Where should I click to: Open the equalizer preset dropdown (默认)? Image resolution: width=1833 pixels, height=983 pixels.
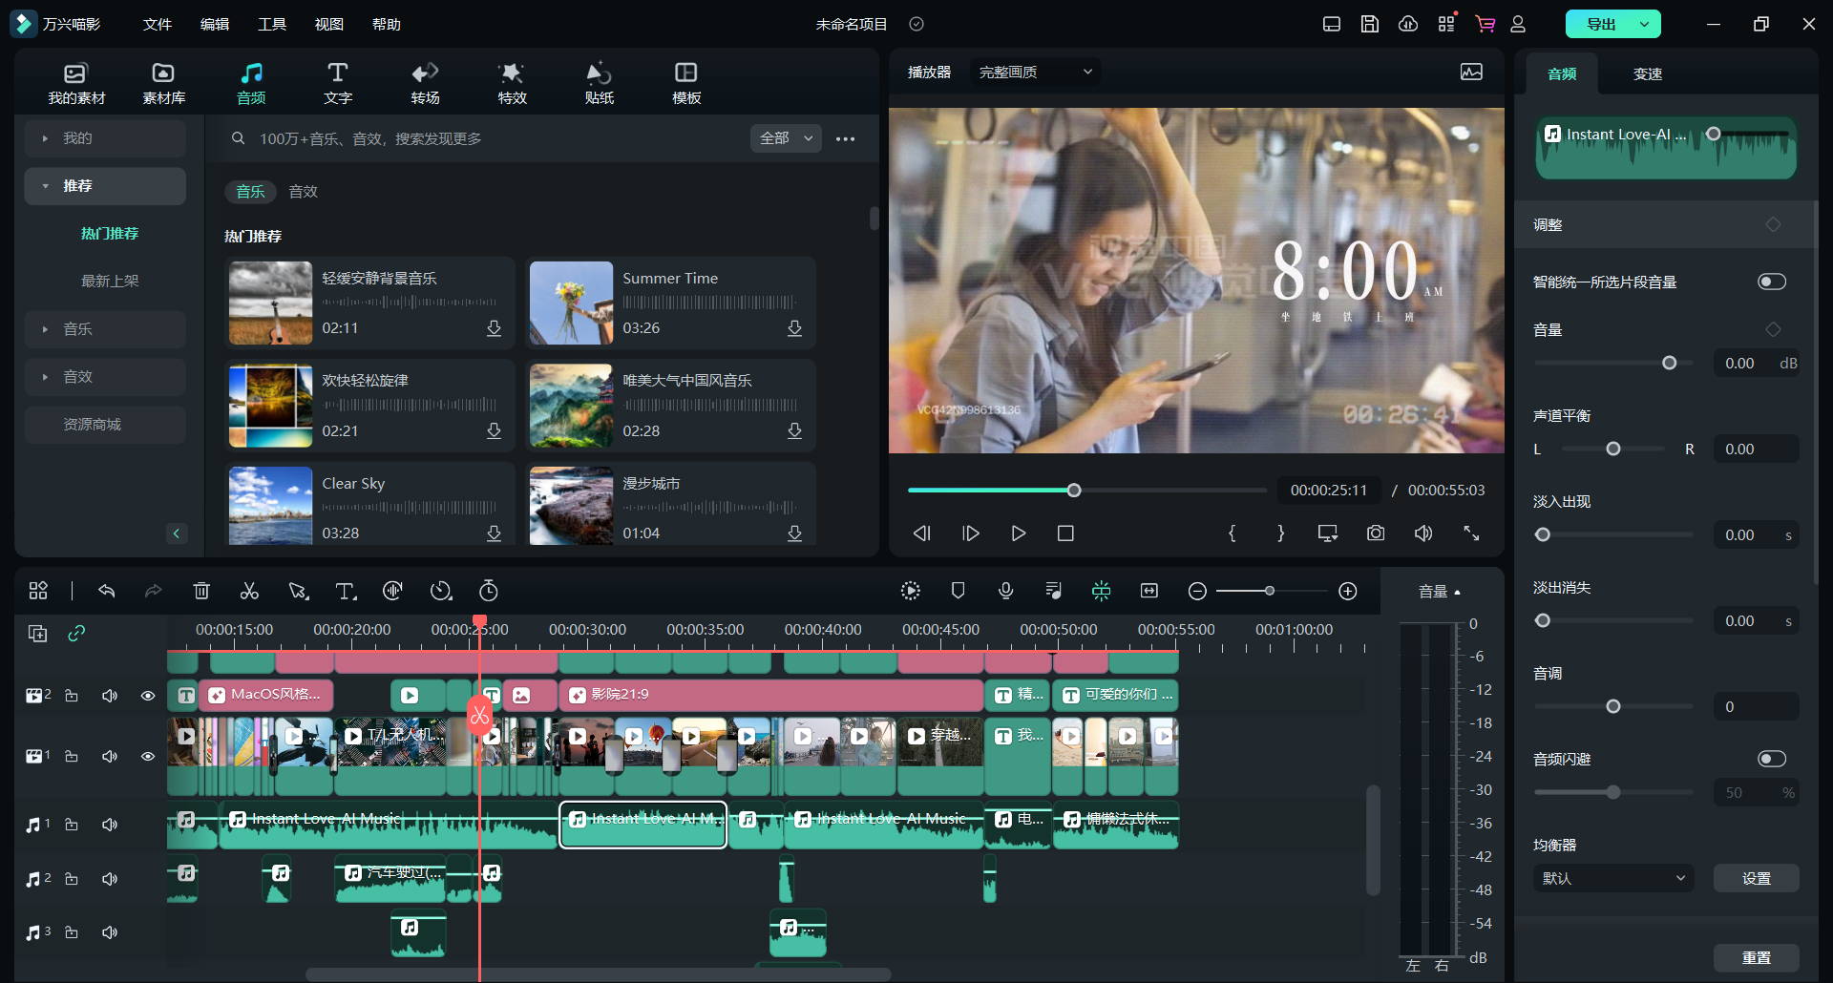click(x=1612, y=878)
